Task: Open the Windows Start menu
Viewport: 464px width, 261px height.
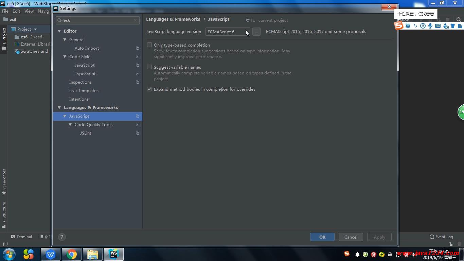Action: click(9, 254)
